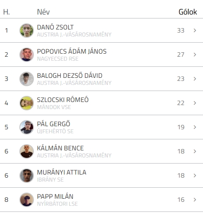Open Szlocski Rómeó's yellow avatar
The height and width of the screenshot is (215, 203).
pos(26,103)
